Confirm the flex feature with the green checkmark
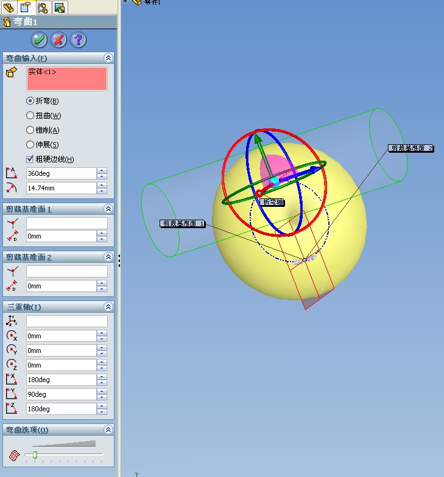The height and width of the screenshot is (477, 444). coord(39,40)
